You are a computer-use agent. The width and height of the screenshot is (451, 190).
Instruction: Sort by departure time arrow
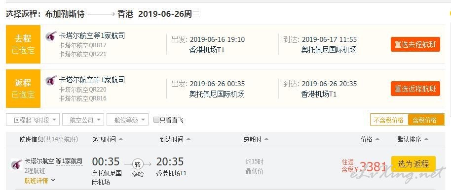pyautogui.click(x=121, y=139)
